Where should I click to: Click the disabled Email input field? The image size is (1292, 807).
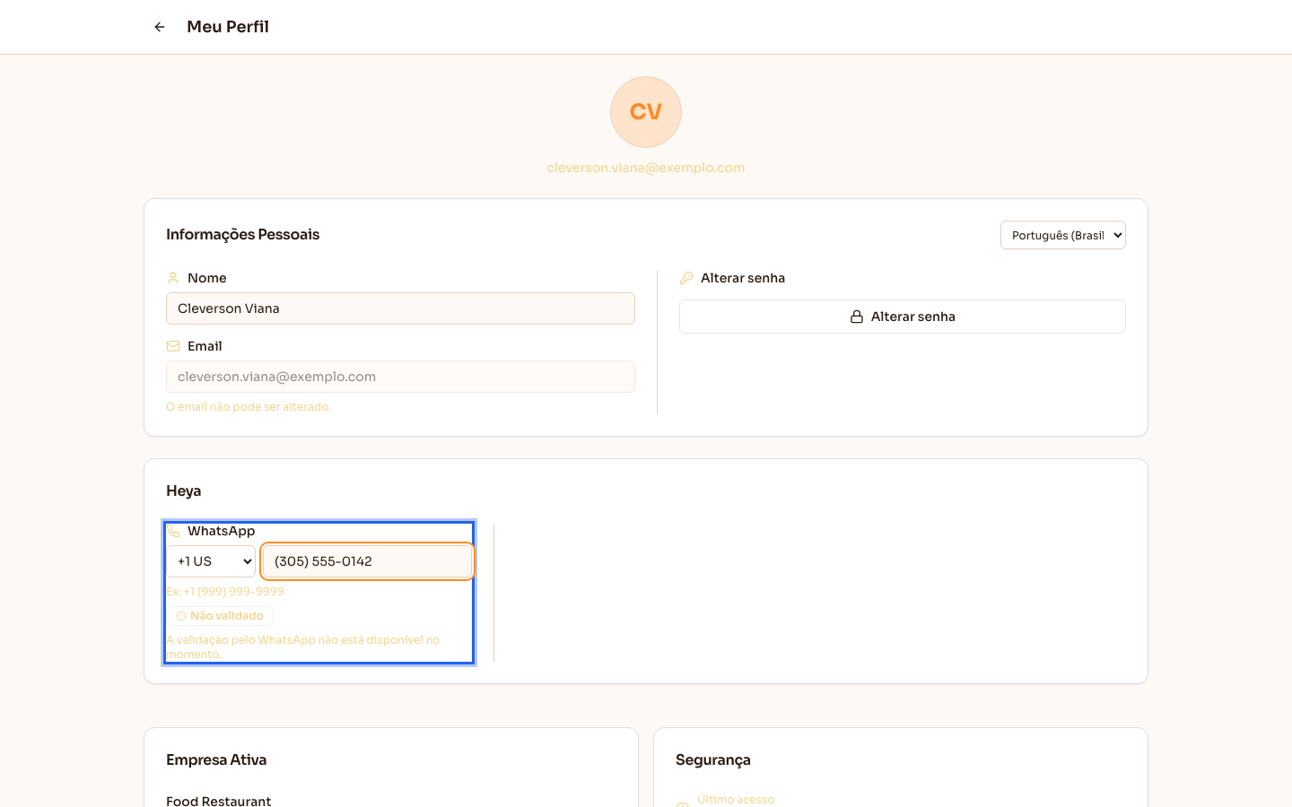[x=400, y=377]
